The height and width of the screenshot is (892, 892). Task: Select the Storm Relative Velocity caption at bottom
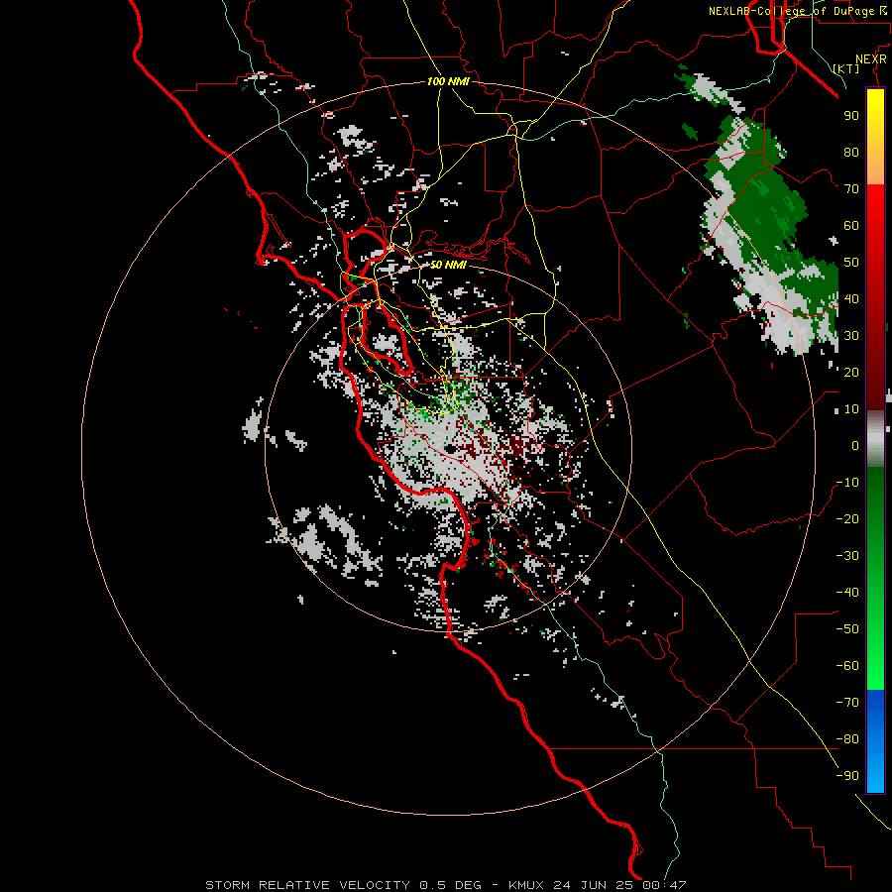point(445,885)
